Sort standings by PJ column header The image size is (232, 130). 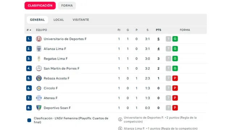point(119,30)
